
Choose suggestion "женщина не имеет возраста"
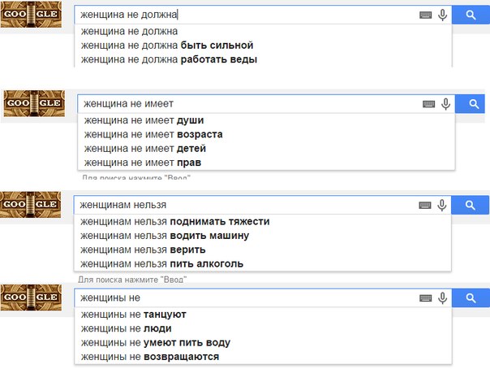point(266,135)
